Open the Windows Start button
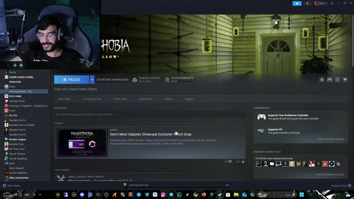Viewport: 354px width, 199px height. (x=302, y=195)
